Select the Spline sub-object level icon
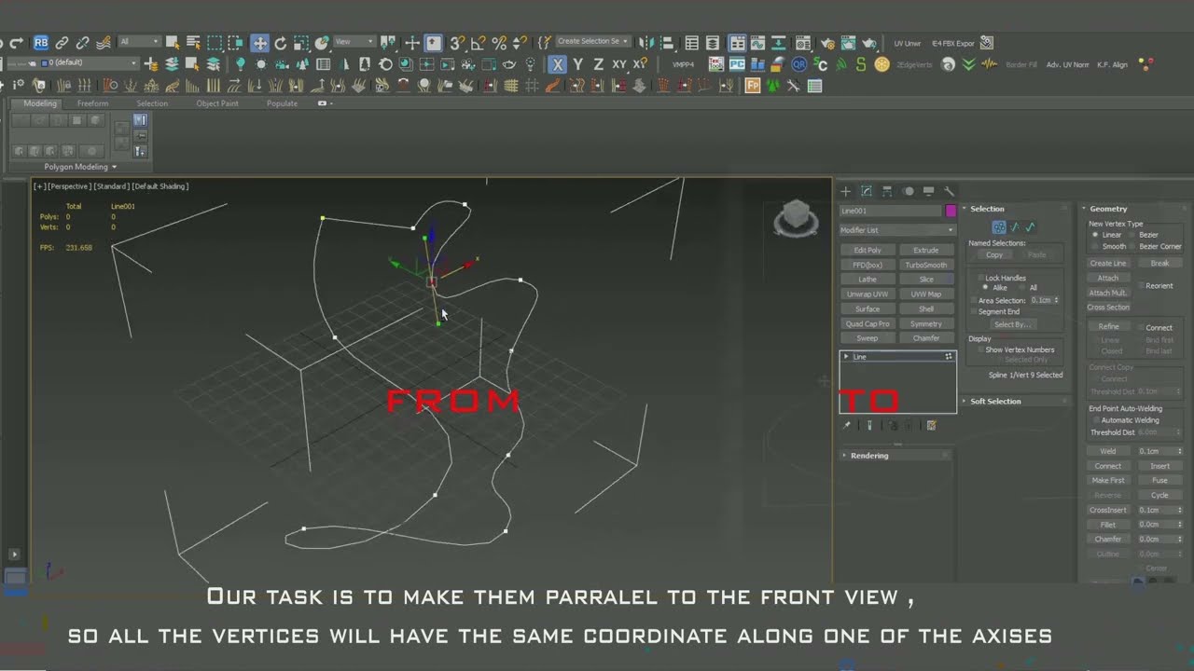This screenshot has width=1194, height=671. 1031,227
